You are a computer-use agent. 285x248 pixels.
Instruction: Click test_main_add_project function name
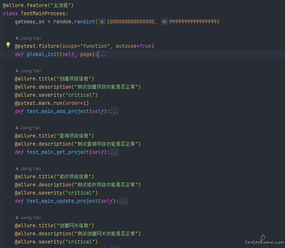point(58,111)
